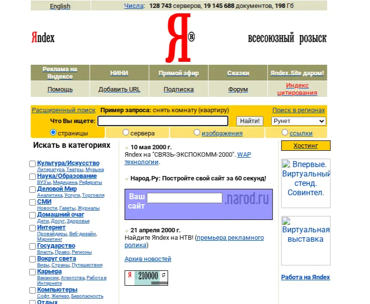Select the страницы radio option
The width and height of the screenshot is (370, 304).
(x=53, y=132)
